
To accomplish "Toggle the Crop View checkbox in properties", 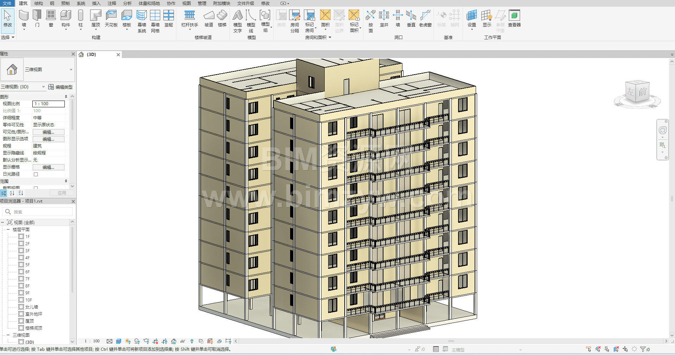I will pyautogui.click(x=36, y=188).
